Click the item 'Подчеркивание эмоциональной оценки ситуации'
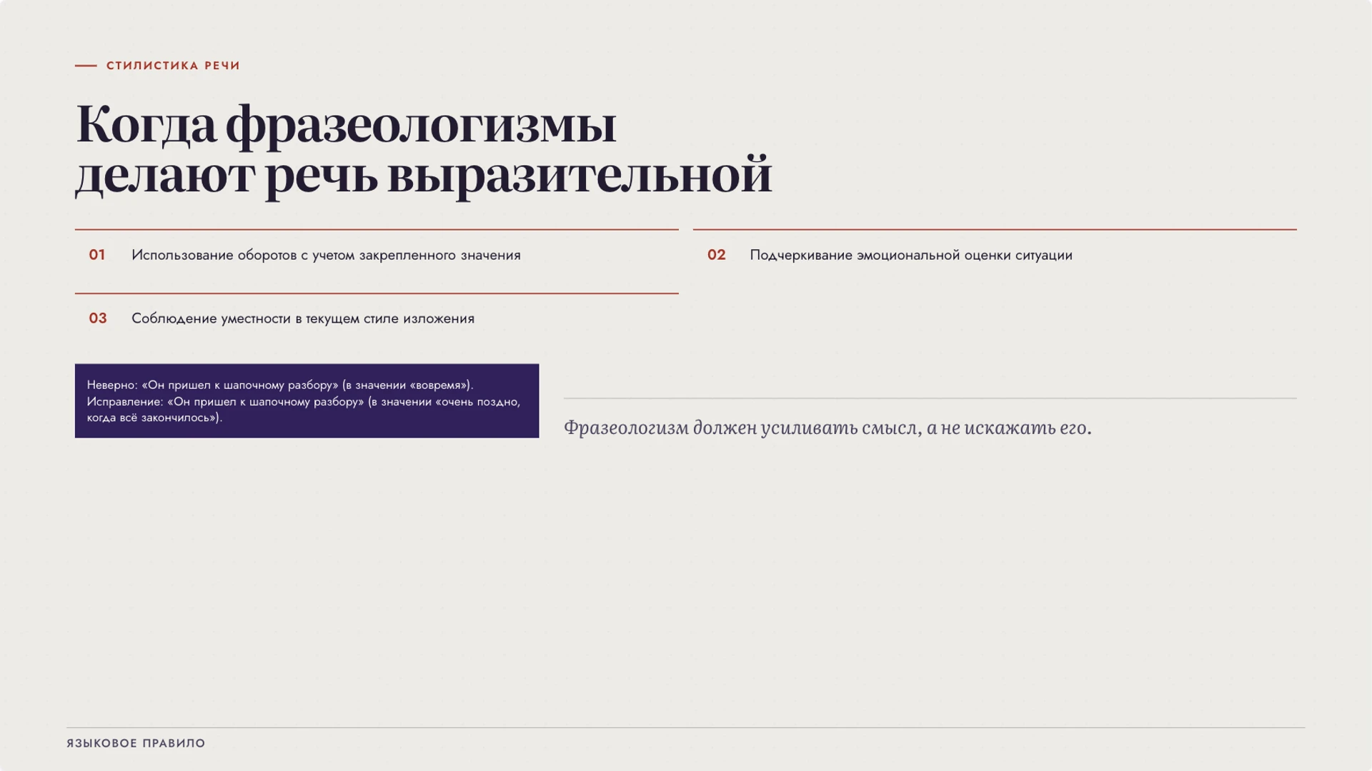Screen dimensions: 1372x771 click(x=911, y=256)
